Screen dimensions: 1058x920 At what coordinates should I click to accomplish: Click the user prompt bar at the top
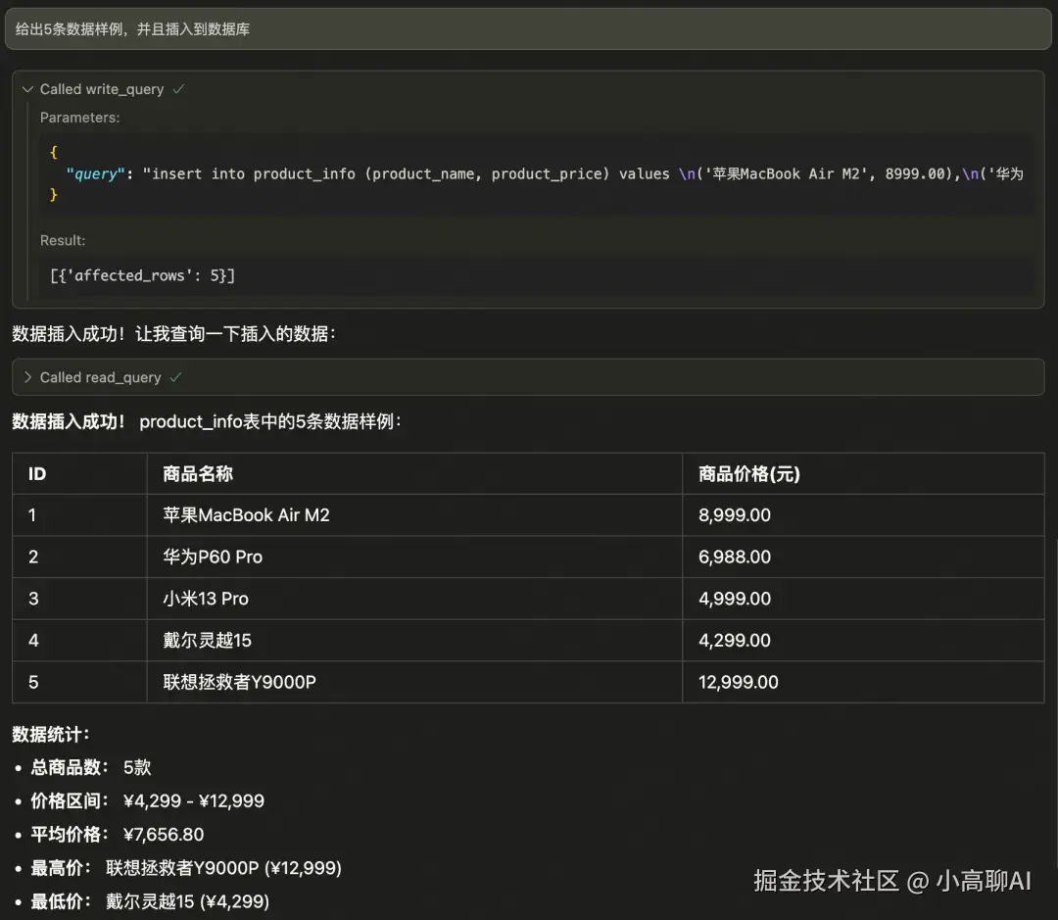click(x=529, y=28)
